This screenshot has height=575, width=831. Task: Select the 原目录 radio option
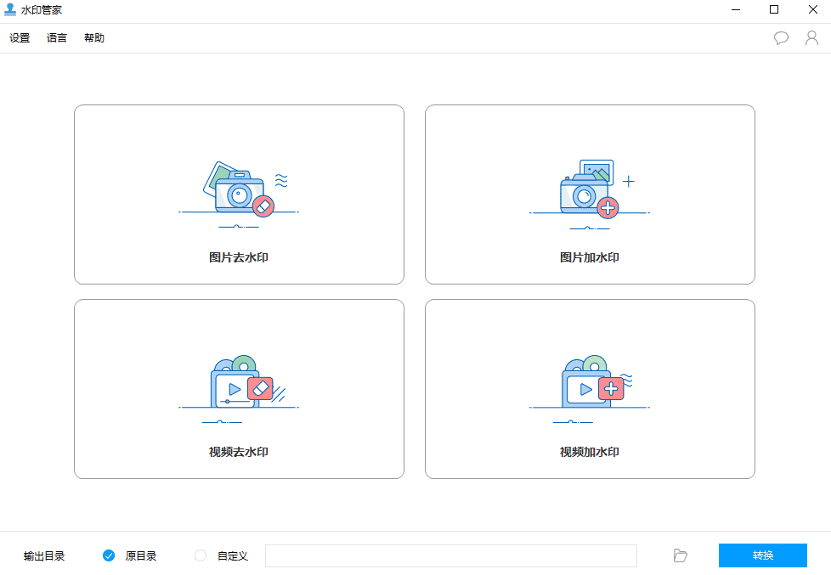click(109, 555)
